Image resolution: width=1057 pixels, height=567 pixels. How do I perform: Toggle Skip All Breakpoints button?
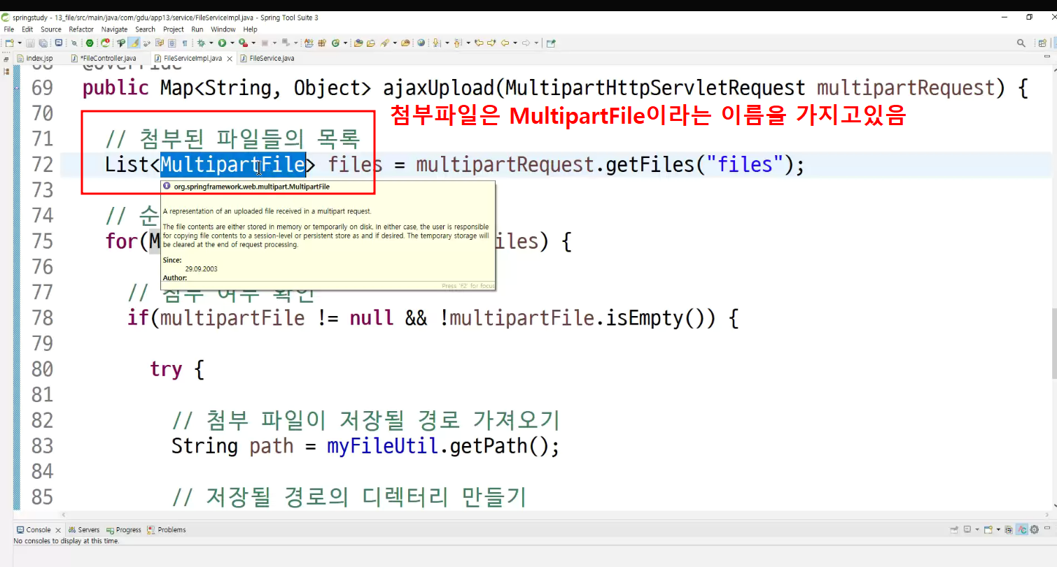coord(74,43)
